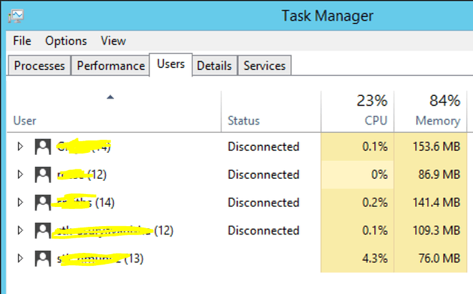The image size is (473, 294).
Task: Sort by the Memory column header
Action: coord(430,111)
